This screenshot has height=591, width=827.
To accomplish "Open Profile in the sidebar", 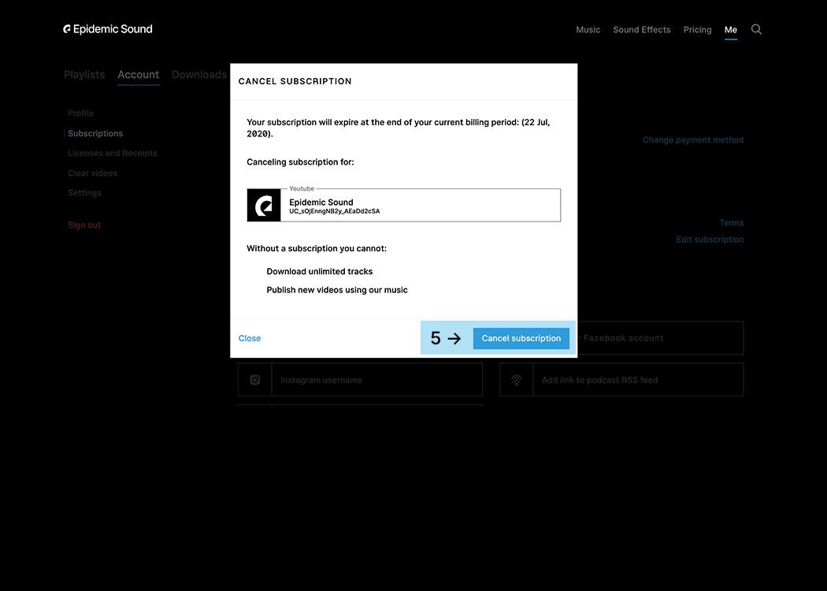I will (x=80, y=113).
